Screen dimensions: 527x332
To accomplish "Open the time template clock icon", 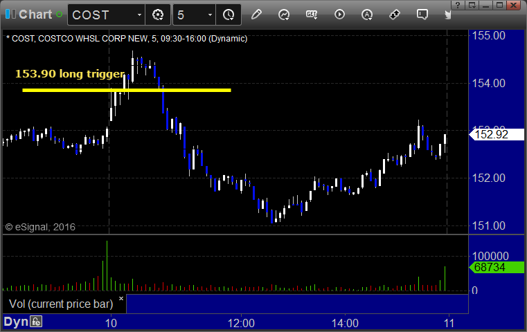I will pyautogui.click(x=229, y=15).
